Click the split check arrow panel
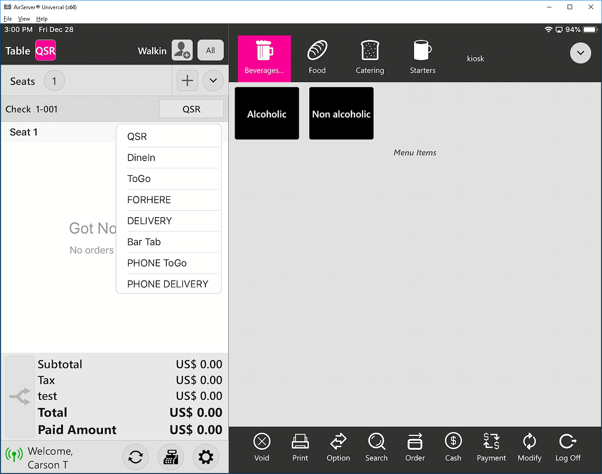The height and width of the screenshot is (474, 602). (x=20, y=396)
